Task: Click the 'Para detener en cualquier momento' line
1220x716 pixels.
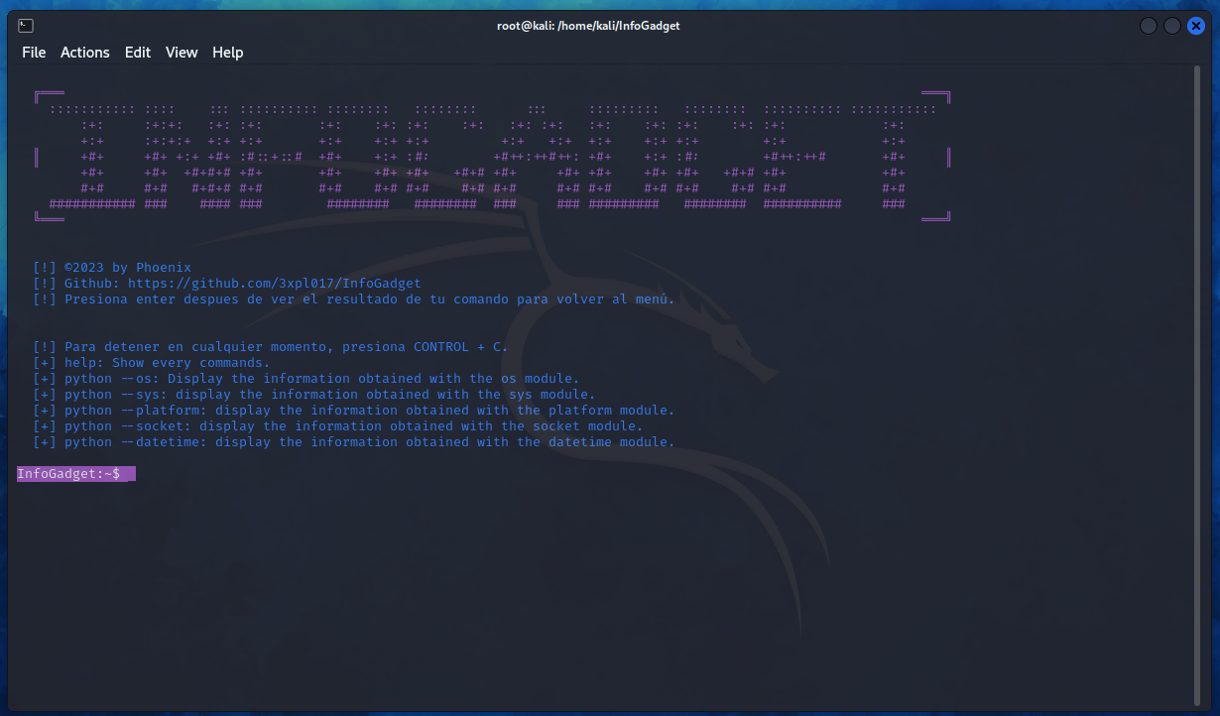Action: click(x=271, y=347)
